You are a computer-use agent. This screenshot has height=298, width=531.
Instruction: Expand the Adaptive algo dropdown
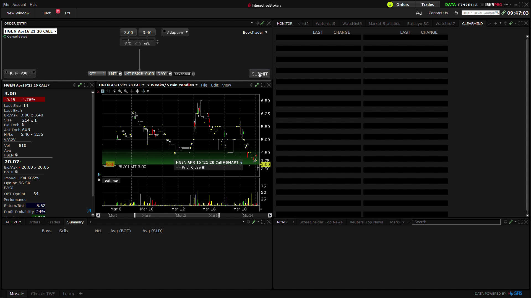[x=187, y=32]
